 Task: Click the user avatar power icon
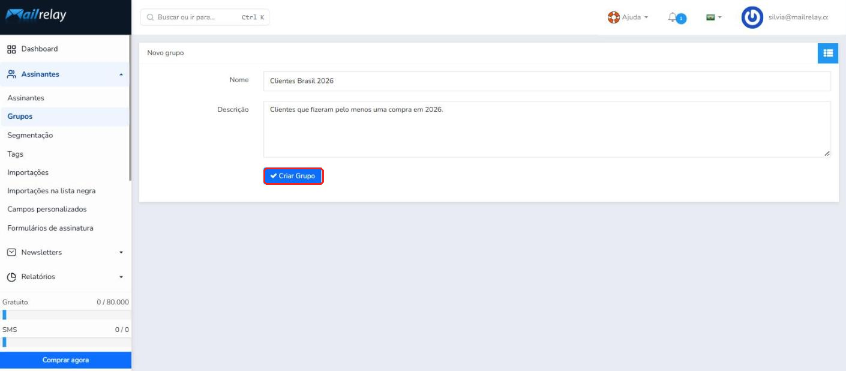[x=752, y=17]
